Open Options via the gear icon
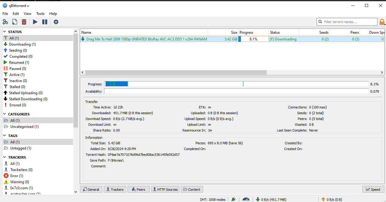386x202 pixels. coord(56,22)
